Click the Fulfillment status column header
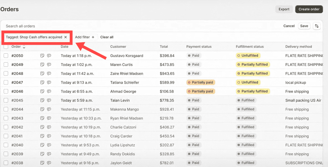This screenshot has width=328, height=167. [250, 47]
